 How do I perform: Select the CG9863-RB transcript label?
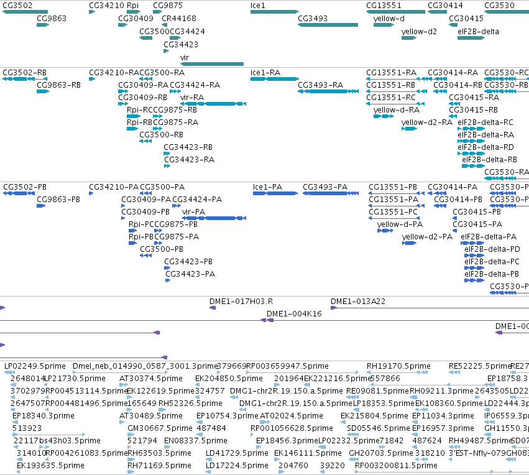coord(58,85)
